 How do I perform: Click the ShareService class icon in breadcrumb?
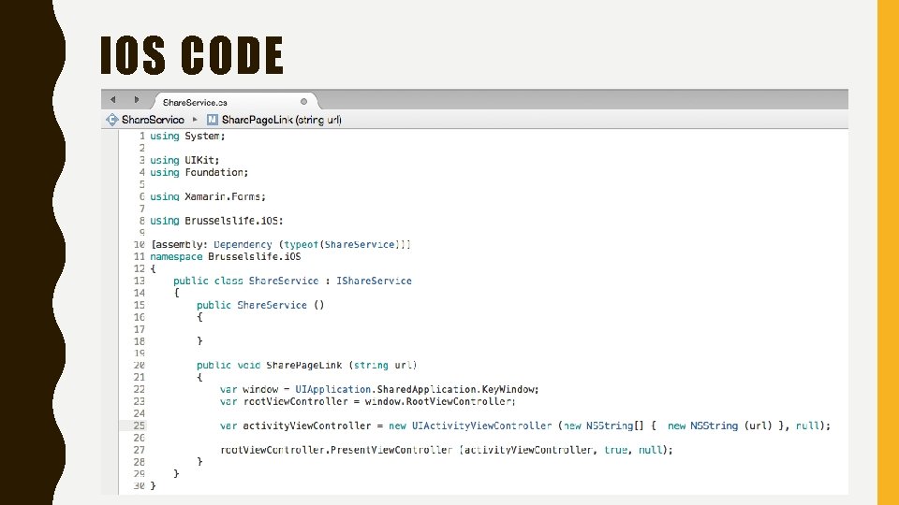[x=111, y=120]
